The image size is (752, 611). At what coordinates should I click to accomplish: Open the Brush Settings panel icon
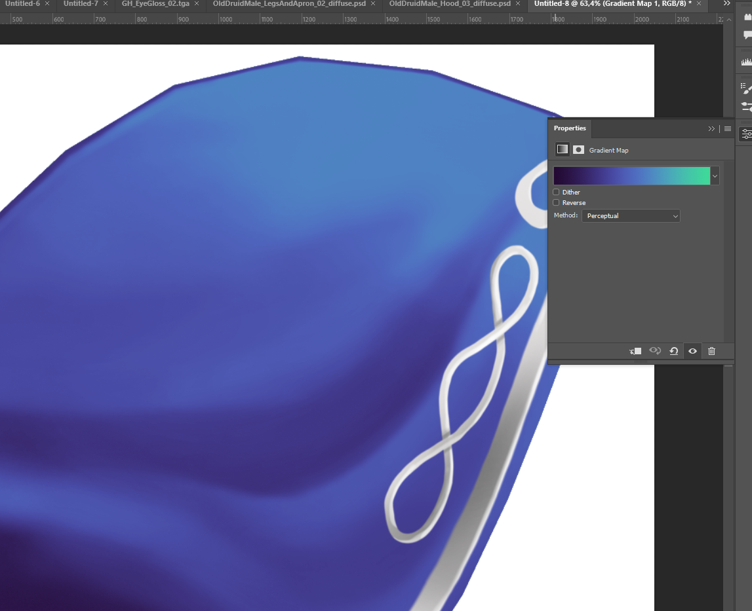(745, 105)
